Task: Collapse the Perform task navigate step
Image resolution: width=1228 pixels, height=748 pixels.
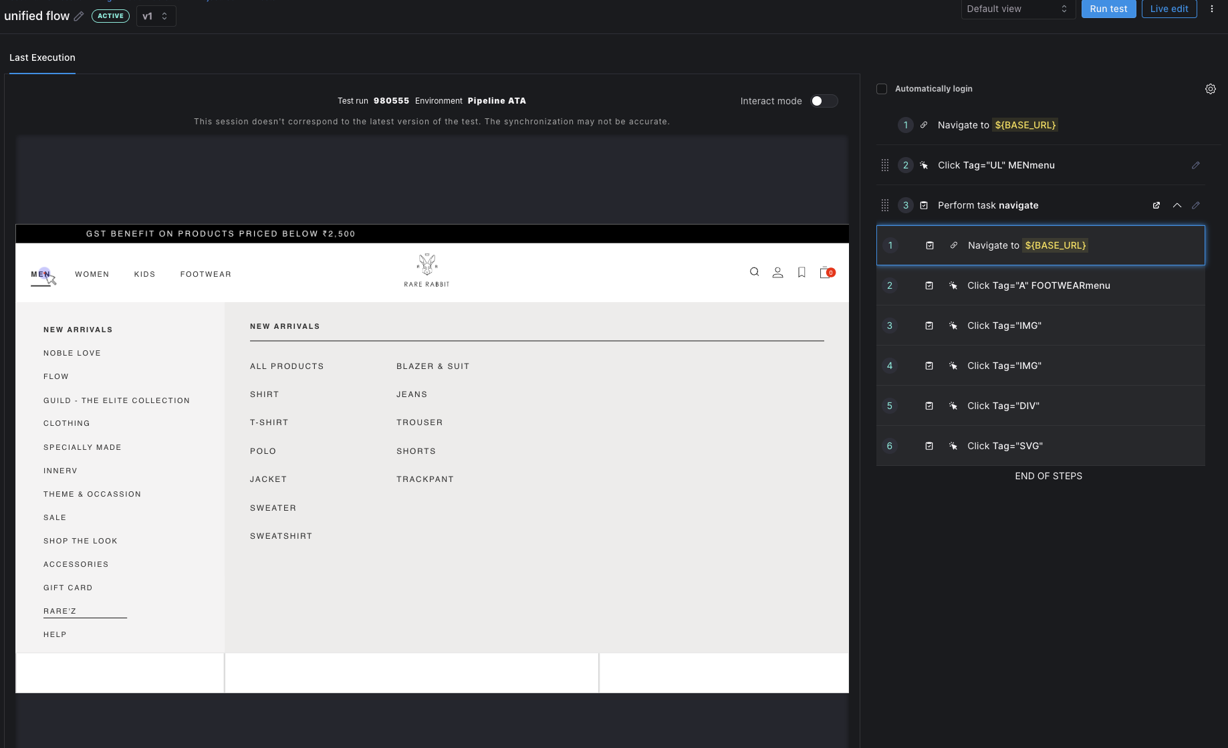Action: [1177, 205]
